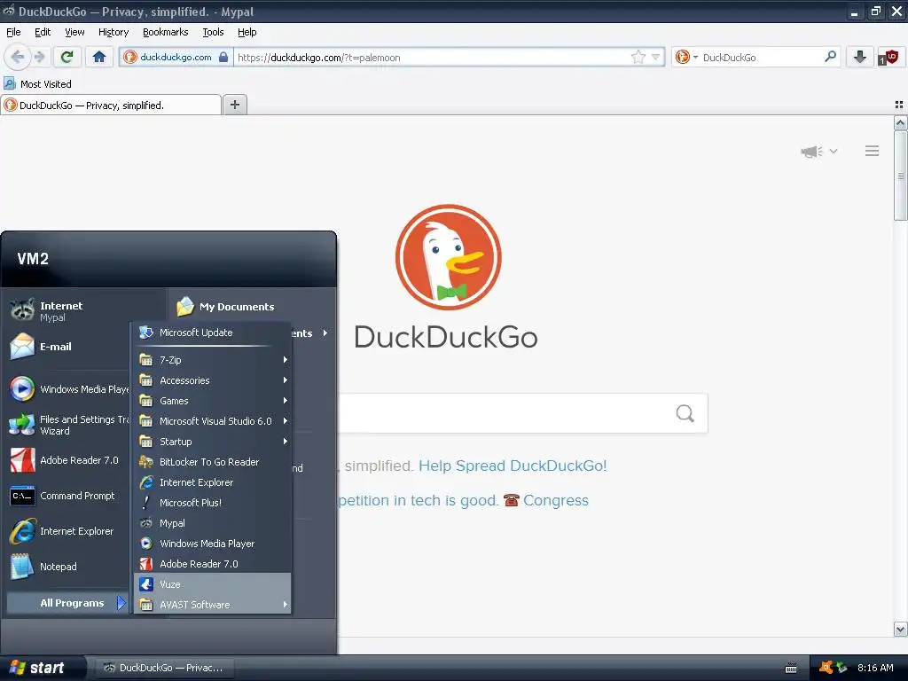The image size is (908, 681).
Task: Click the DuckDuckGo taskbar window button
Action: coord(163,668)
